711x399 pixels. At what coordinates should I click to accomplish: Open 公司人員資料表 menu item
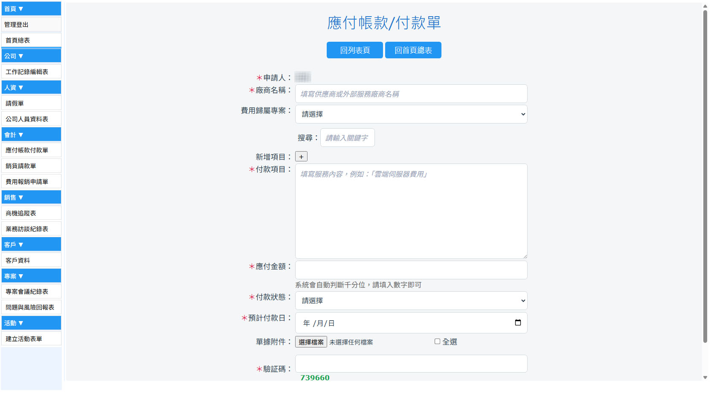click(x=31, y=119)
